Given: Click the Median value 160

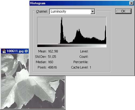Looking at the screenshot, I should point(51,62).
